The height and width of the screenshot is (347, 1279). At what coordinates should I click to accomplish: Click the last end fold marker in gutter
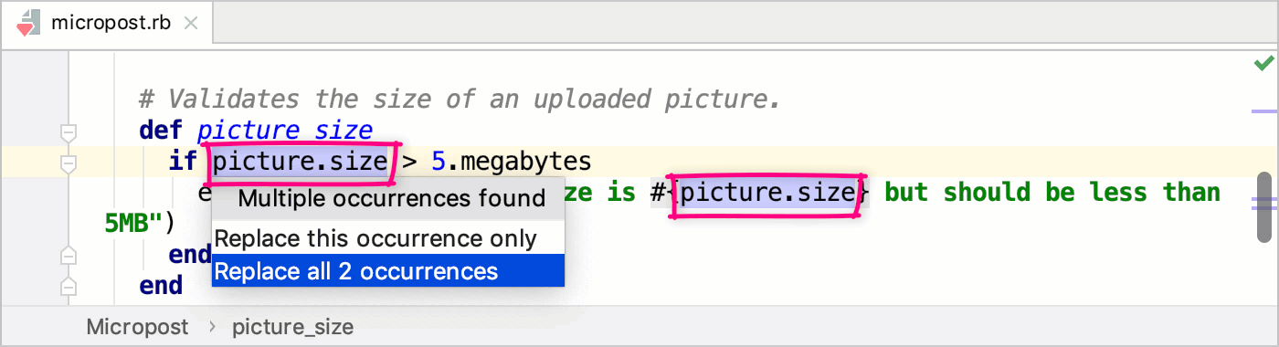pyautogui.click(x=68, y=286)
